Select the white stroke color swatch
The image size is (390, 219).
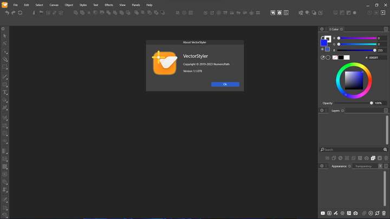[328, 38]
